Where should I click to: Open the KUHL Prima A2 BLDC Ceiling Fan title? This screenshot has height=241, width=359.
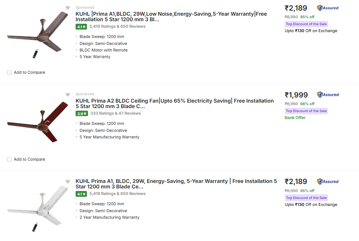pyautogui.click(x=175, y=103)
